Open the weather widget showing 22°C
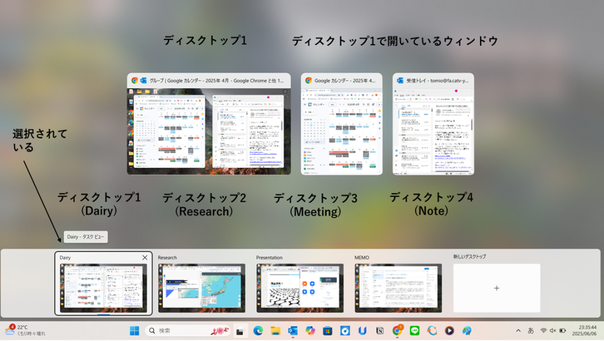Image resolution: width=604 pixels, height=341 pixels. pyautogui.click(x=25, y=330)
